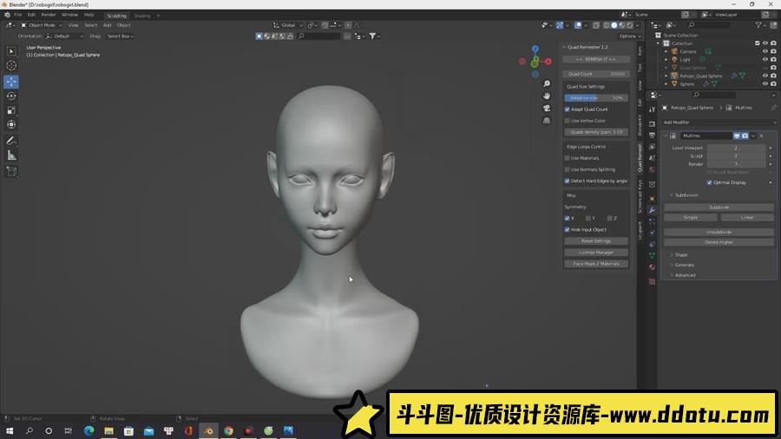Enable Use Normals Splitting checkbox
The height and width of the screenshot is (439, 781).
point(567,169)
